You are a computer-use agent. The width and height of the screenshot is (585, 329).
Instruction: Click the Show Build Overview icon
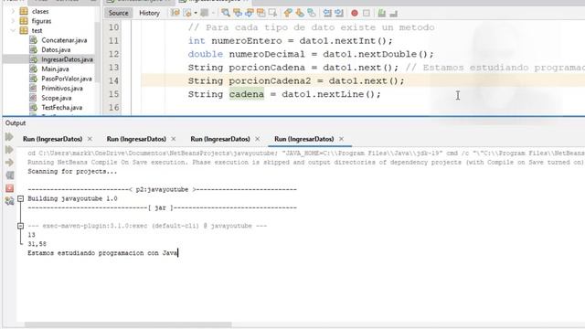coord(9,175)
